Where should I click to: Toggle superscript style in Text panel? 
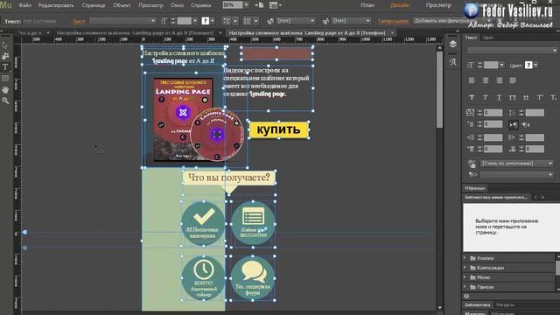(540, 97)
